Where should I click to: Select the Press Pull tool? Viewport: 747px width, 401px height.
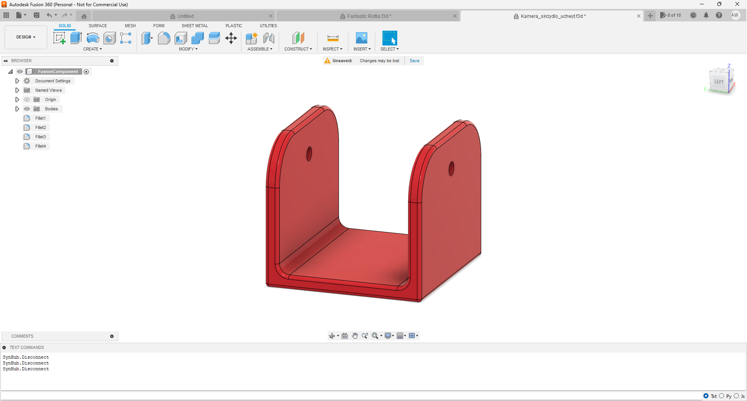(x=147, y=38)
